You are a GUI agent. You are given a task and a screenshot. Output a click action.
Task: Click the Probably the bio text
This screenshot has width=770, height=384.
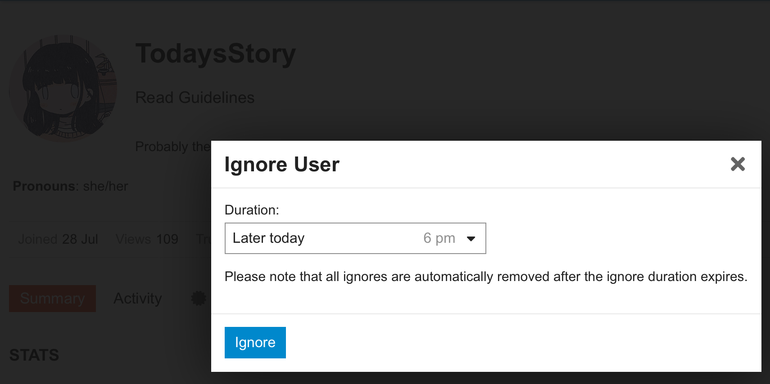click(x=173, y=147)
